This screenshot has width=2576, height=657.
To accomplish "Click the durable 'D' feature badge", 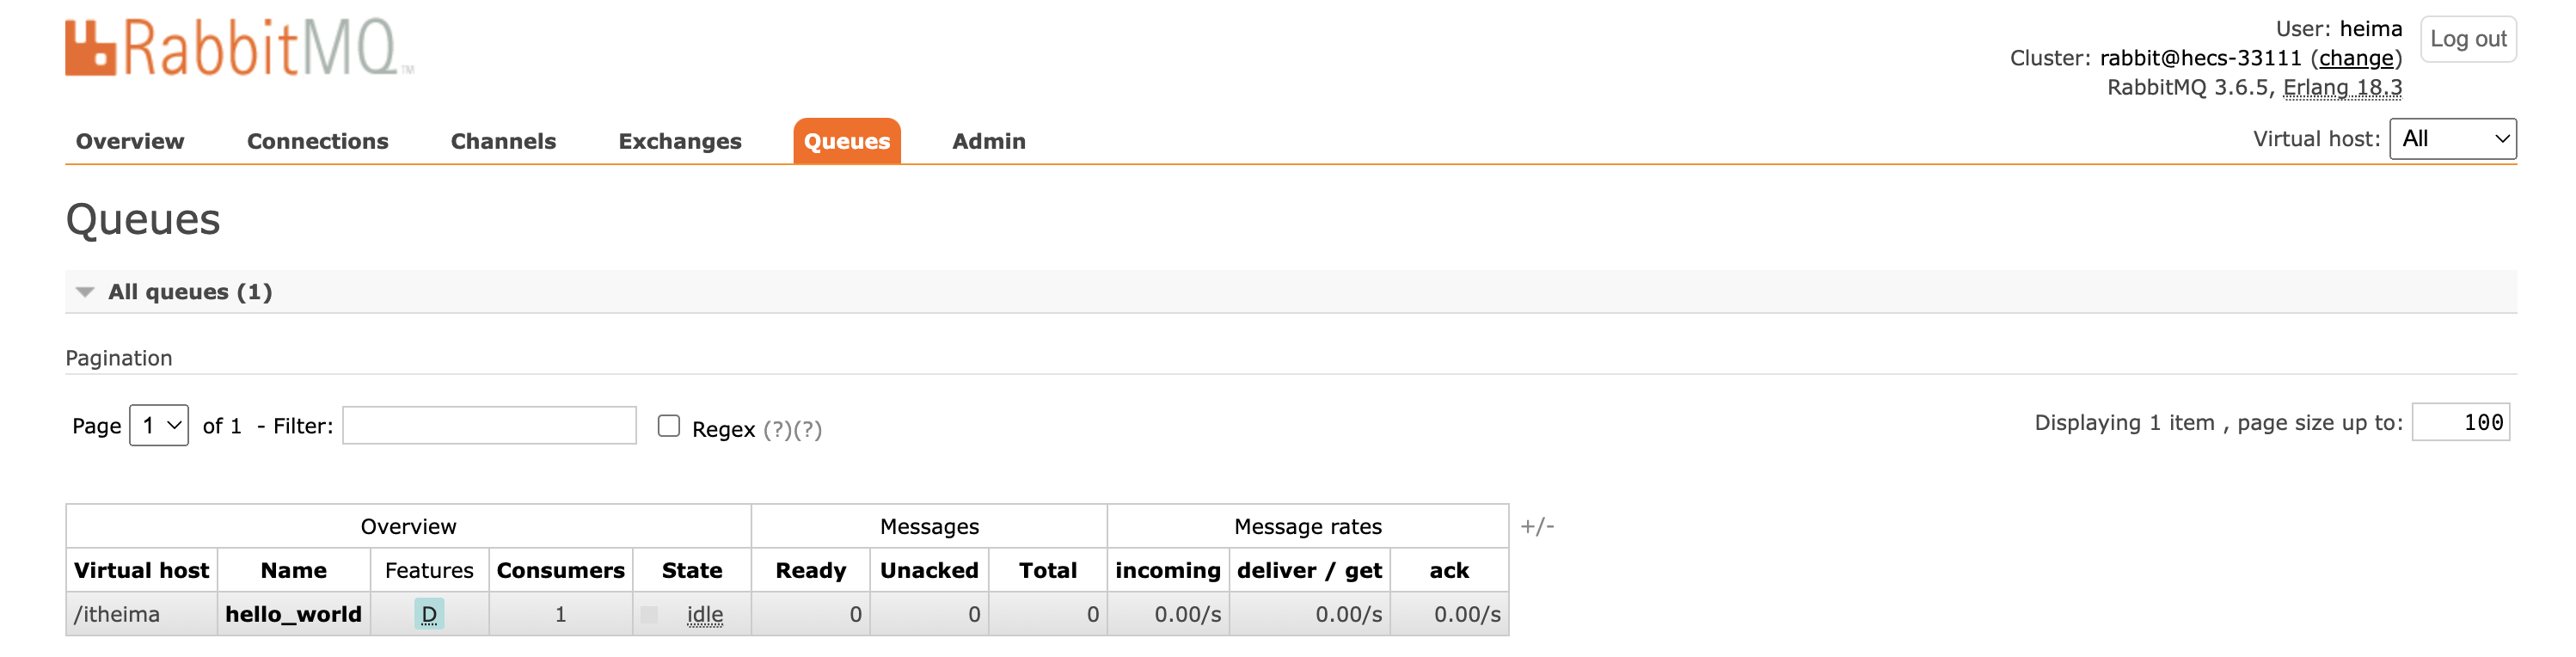I will (x=429, y=614).
